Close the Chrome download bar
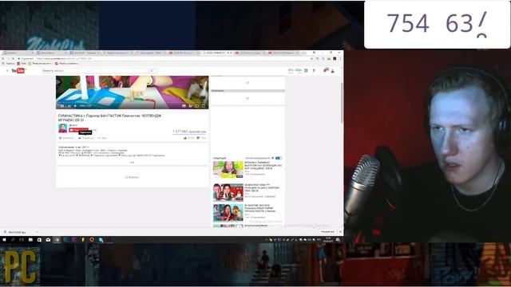Screen dimensions: 511x287 (x=340, y=232)
